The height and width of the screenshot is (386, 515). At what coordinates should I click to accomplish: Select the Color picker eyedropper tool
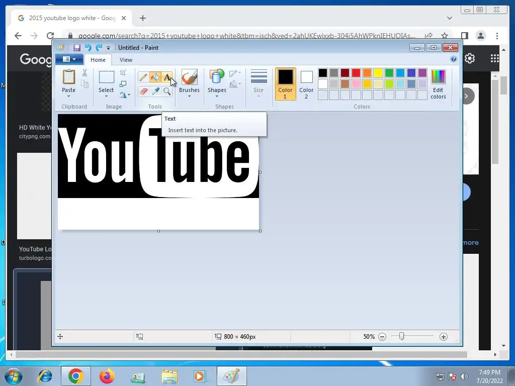(x=155, y=91)
